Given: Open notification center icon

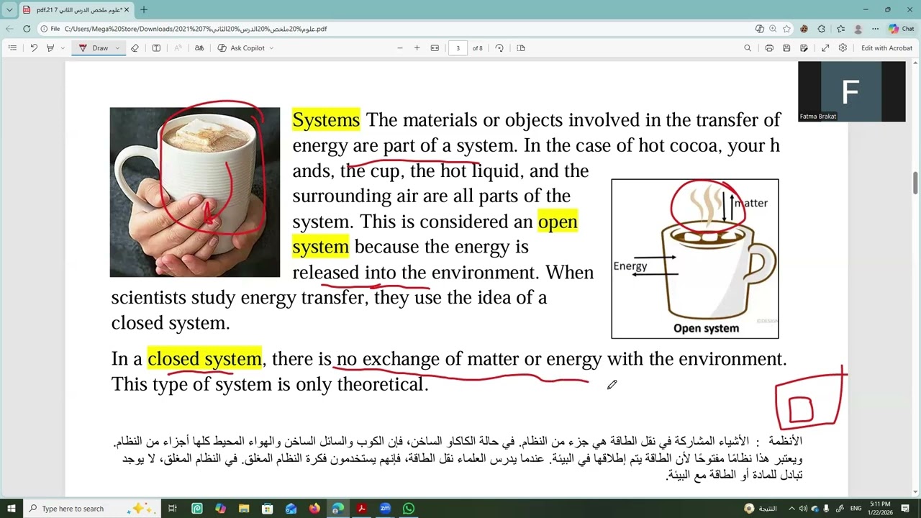Looking at the screenshot, I should pyautogui.click(x=906, y=509).
